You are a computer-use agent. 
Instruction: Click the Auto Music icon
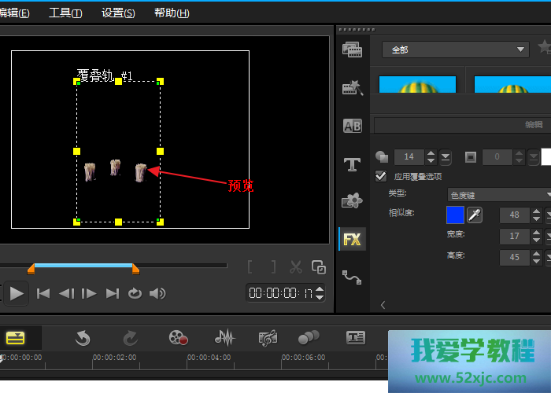[268, 338]
